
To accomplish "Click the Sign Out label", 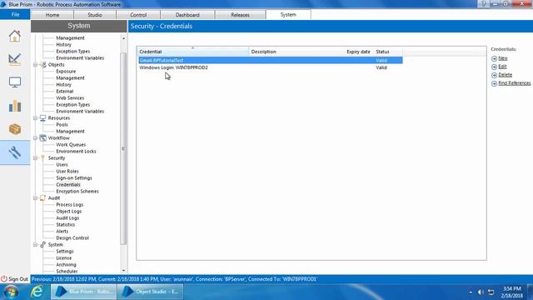I will tap(18, 279).
